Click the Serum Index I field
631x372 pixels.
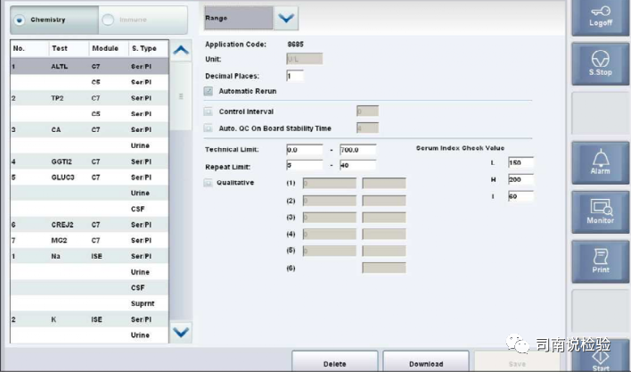(520, 196)
